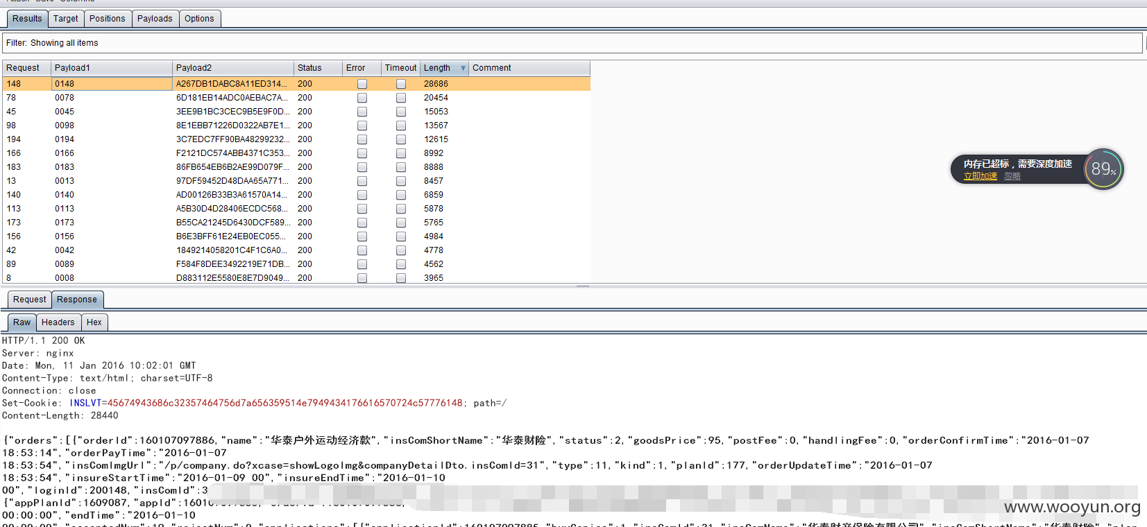Toggle Error checkbox for request 13
Image resolution: width=1147 pixels, height=527 pixels.
click(x=362, y=181)
